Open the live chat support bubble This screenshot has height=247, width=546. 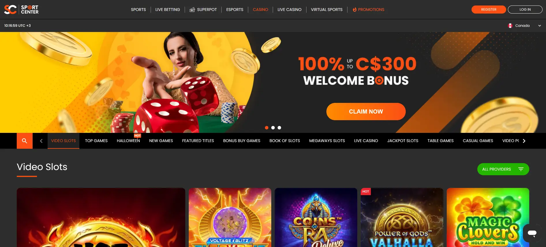point(532,233)
